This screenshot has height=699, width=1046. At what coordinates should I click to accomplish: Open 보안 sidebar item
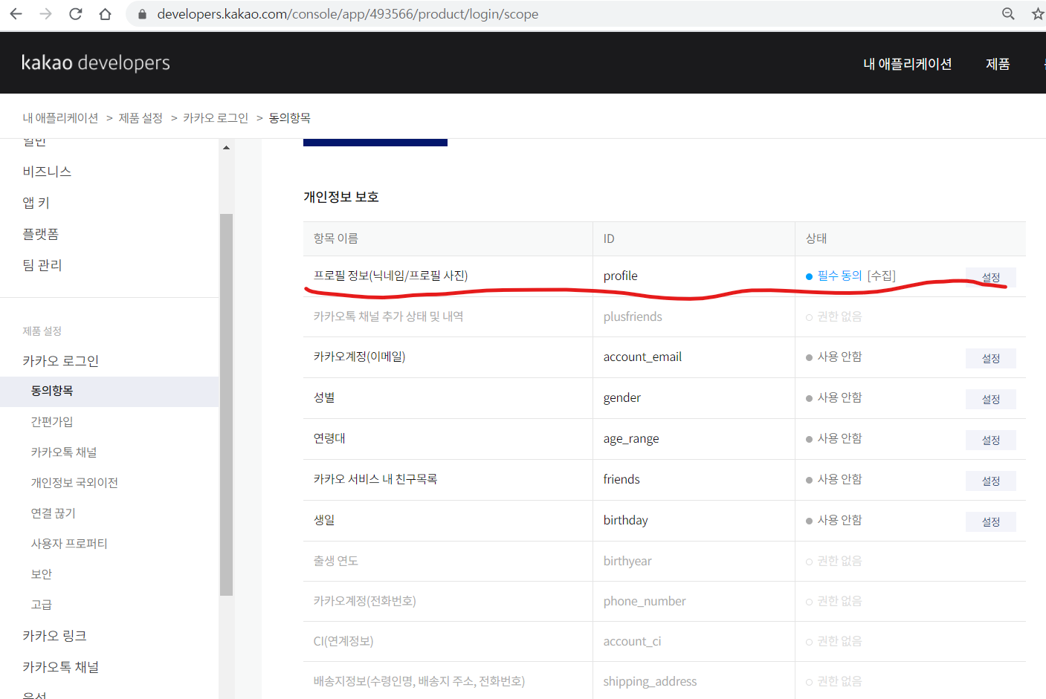tap(42, 574)
